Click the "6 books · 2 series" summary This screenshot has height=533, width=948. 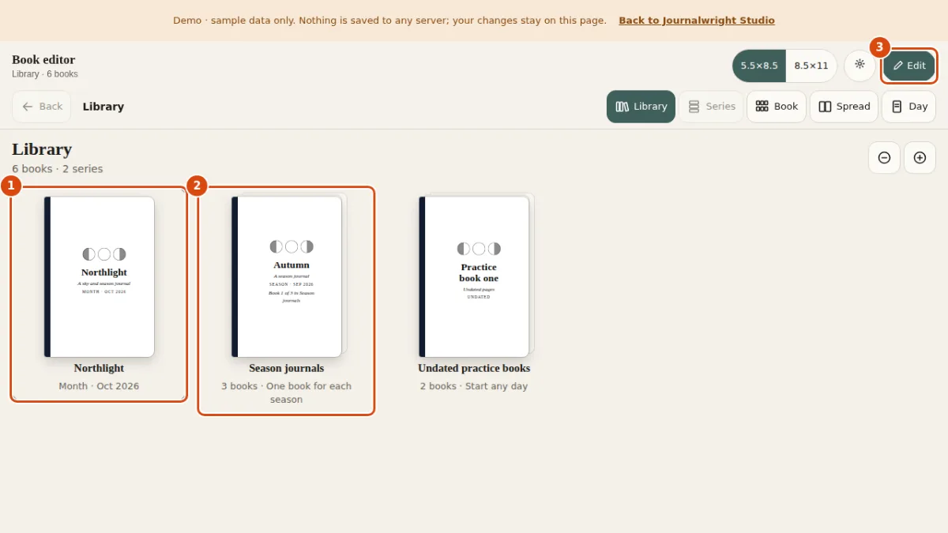(57, 169)
